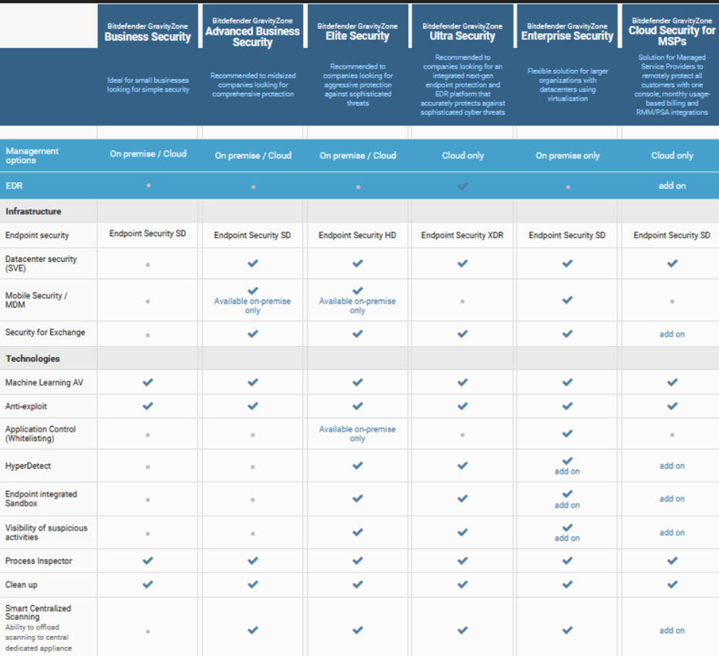Click Security for Exchange 'add on' for MSPs

(x=672, y=334)
